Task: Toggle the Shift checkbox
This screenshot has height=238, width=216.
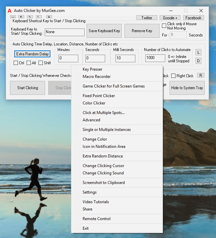Action: coord(40,63)
